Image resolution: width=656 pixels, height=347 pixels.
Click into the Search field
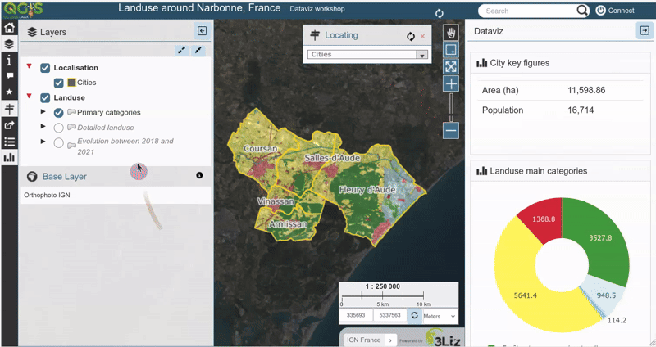[x=529, y=11]
